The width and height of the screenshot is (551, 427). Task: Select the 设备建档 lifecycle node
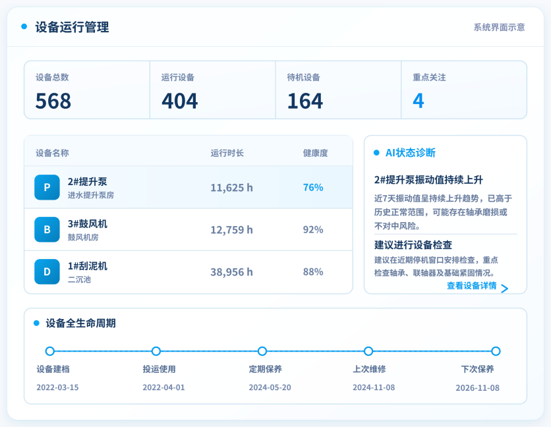coord(50,351)
